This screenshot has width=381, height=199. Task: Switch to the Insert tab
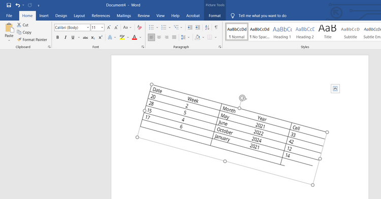coord(44,16)
